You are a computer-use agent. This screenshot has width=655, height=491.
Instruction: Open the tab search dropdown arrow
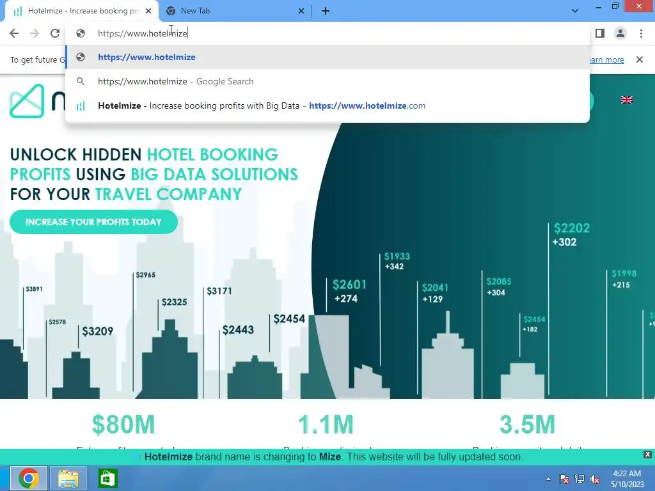pos(575,11)
